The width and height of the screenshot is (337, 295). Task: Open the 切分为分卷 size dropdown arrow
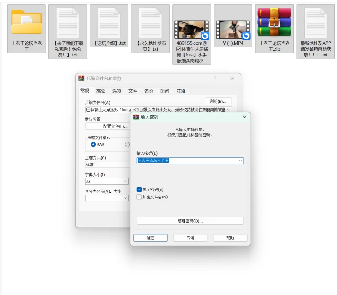(x=126, y=198)
